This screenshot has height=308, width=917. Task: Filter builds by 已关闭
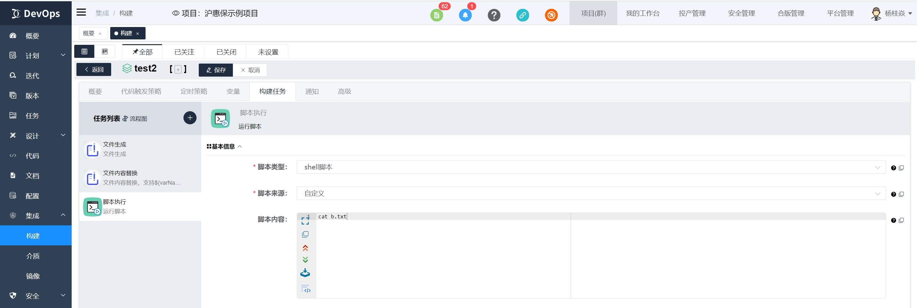pos(226,52)
